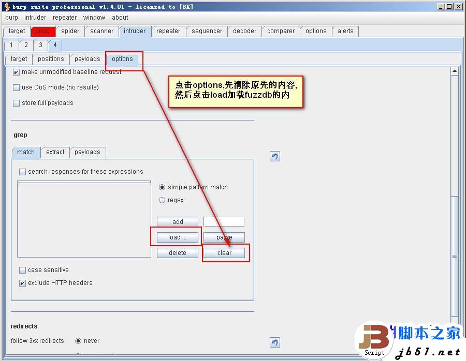Open the positions sub-tab

tap(51, 59)
